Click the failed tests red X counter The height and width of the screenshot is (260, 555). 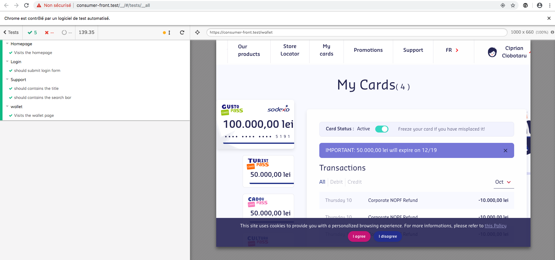point(49,32)
